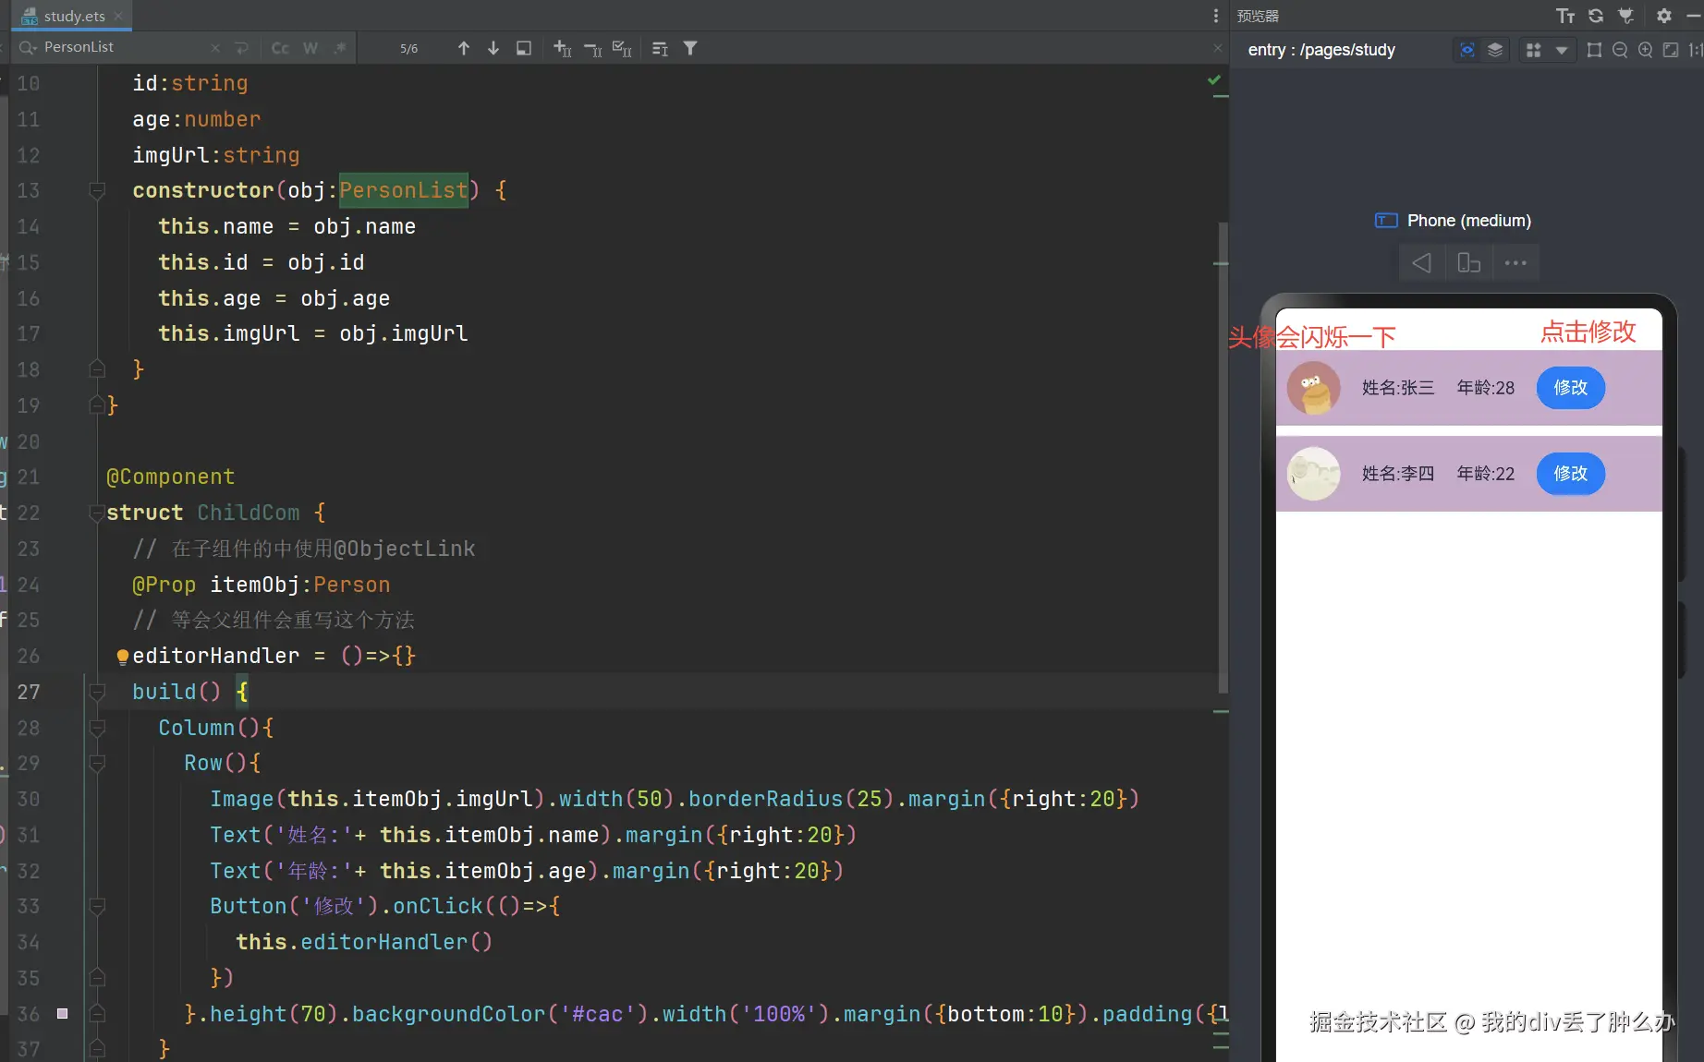Viewport: 1704px width, 1062px height.
Task: Open the multi-profile preview grid
Action: (1534, 50)
